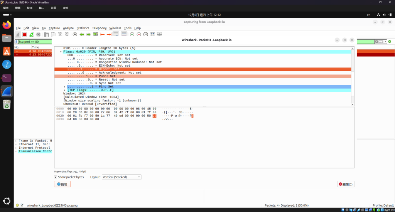Open capture options gear icon
Image resolution: width=395 pixels, height=212 pixels.
(x=38, y=34)
